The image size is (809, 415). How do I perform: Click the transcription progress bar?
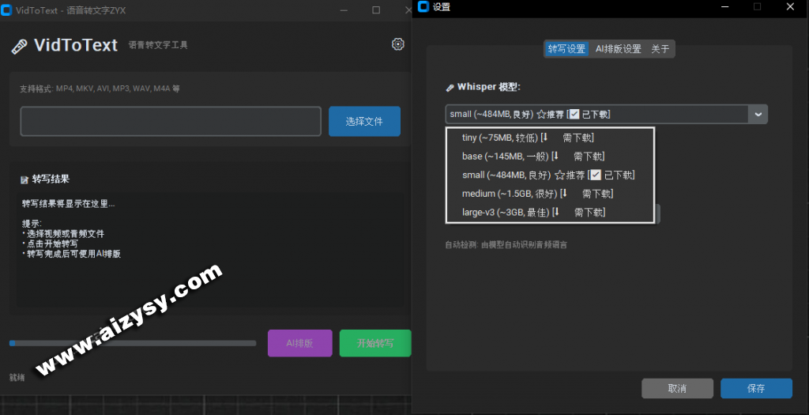(133, 343)
